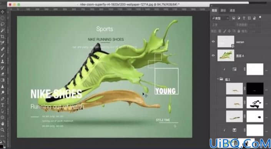The width and height of the screenshot is (271, 149).
Task: Open the layer filter type dropdown
Action: tap(220, 18)
